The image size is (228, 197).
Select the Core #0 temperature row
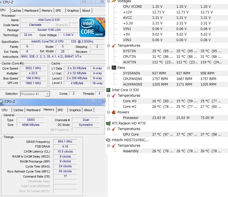point(175,101)
